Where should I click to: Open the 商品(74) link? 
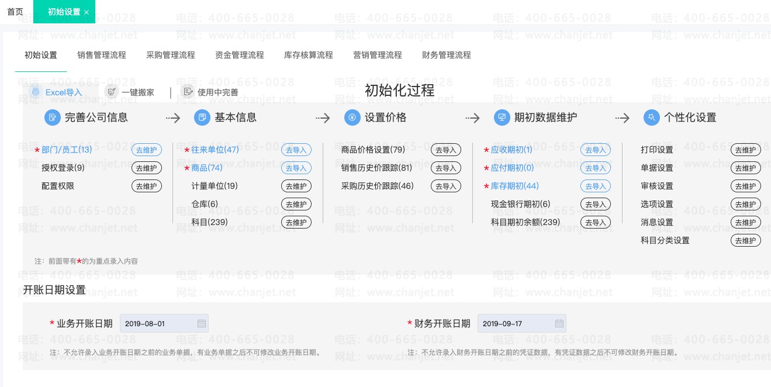pos(207,168)
